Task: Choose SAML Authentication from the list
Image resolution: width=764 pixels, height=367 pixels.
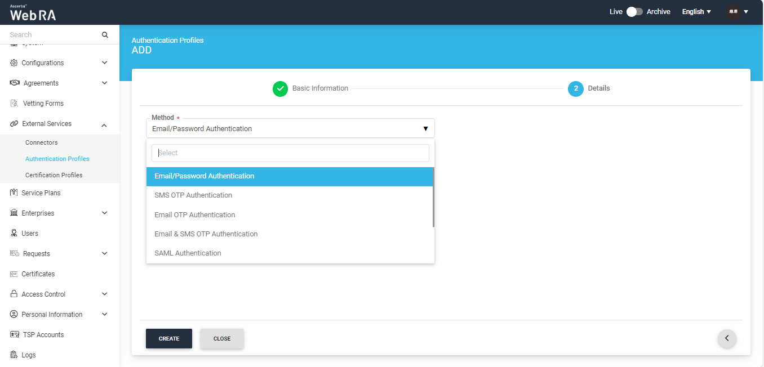Action: click(188, 253)
